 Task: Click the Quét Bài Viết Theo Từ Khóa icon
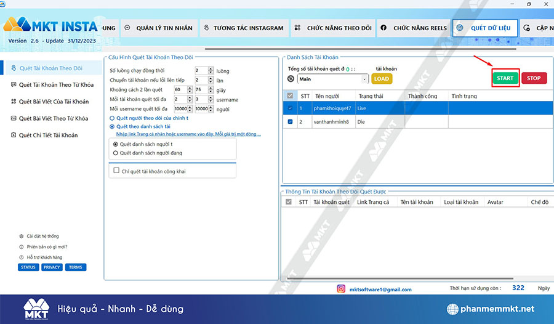14,118
